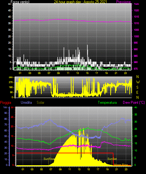Screen dimensions: 146x174
Task: Click the 1010 pressure scale value
Action: pyautogui.click(x=136, y=23)
